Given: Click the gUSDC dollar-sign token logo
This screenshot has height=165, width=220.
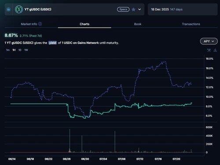Looking at the screenshot, I should coord(19,9).
